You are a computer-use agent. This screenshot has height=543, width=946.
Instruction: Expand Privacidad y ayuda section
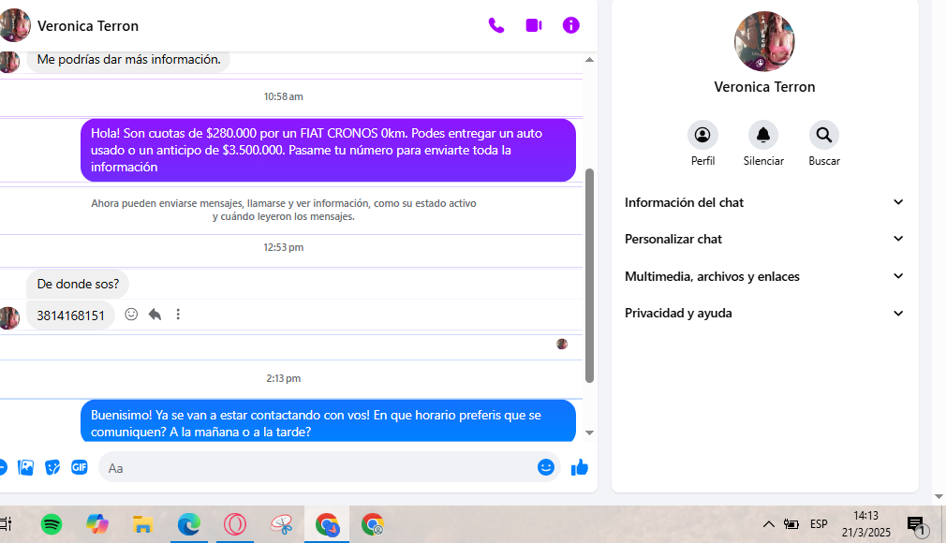click(764, 313)
